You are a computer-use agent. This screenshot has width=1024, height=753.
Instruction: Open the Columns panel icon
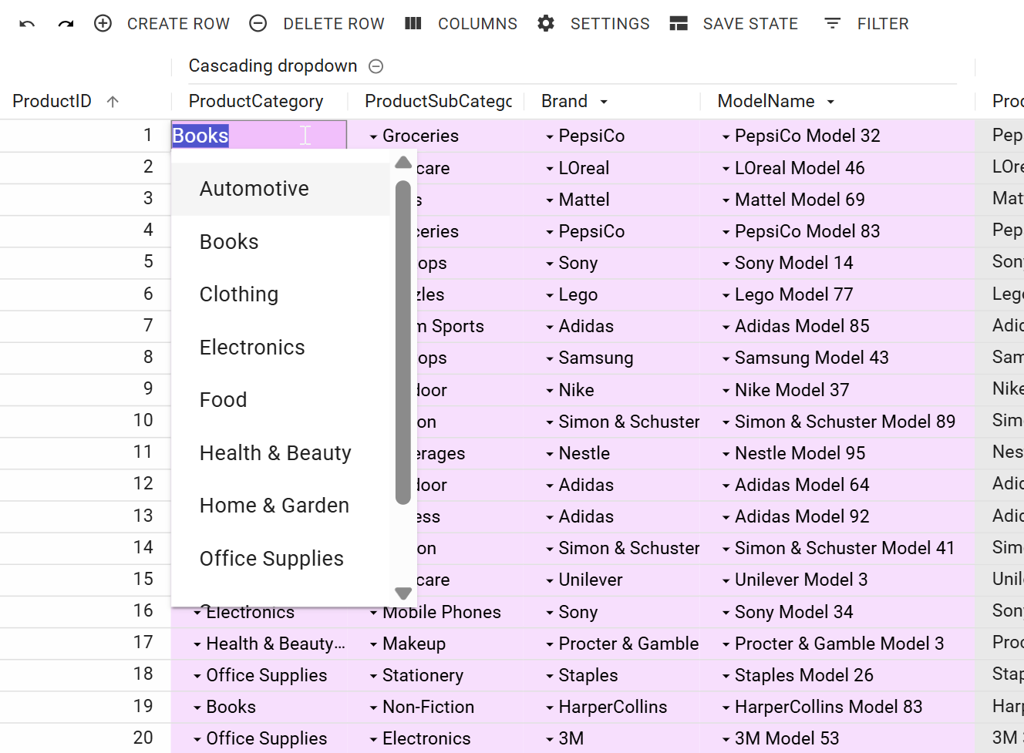[x=413, y=24]
